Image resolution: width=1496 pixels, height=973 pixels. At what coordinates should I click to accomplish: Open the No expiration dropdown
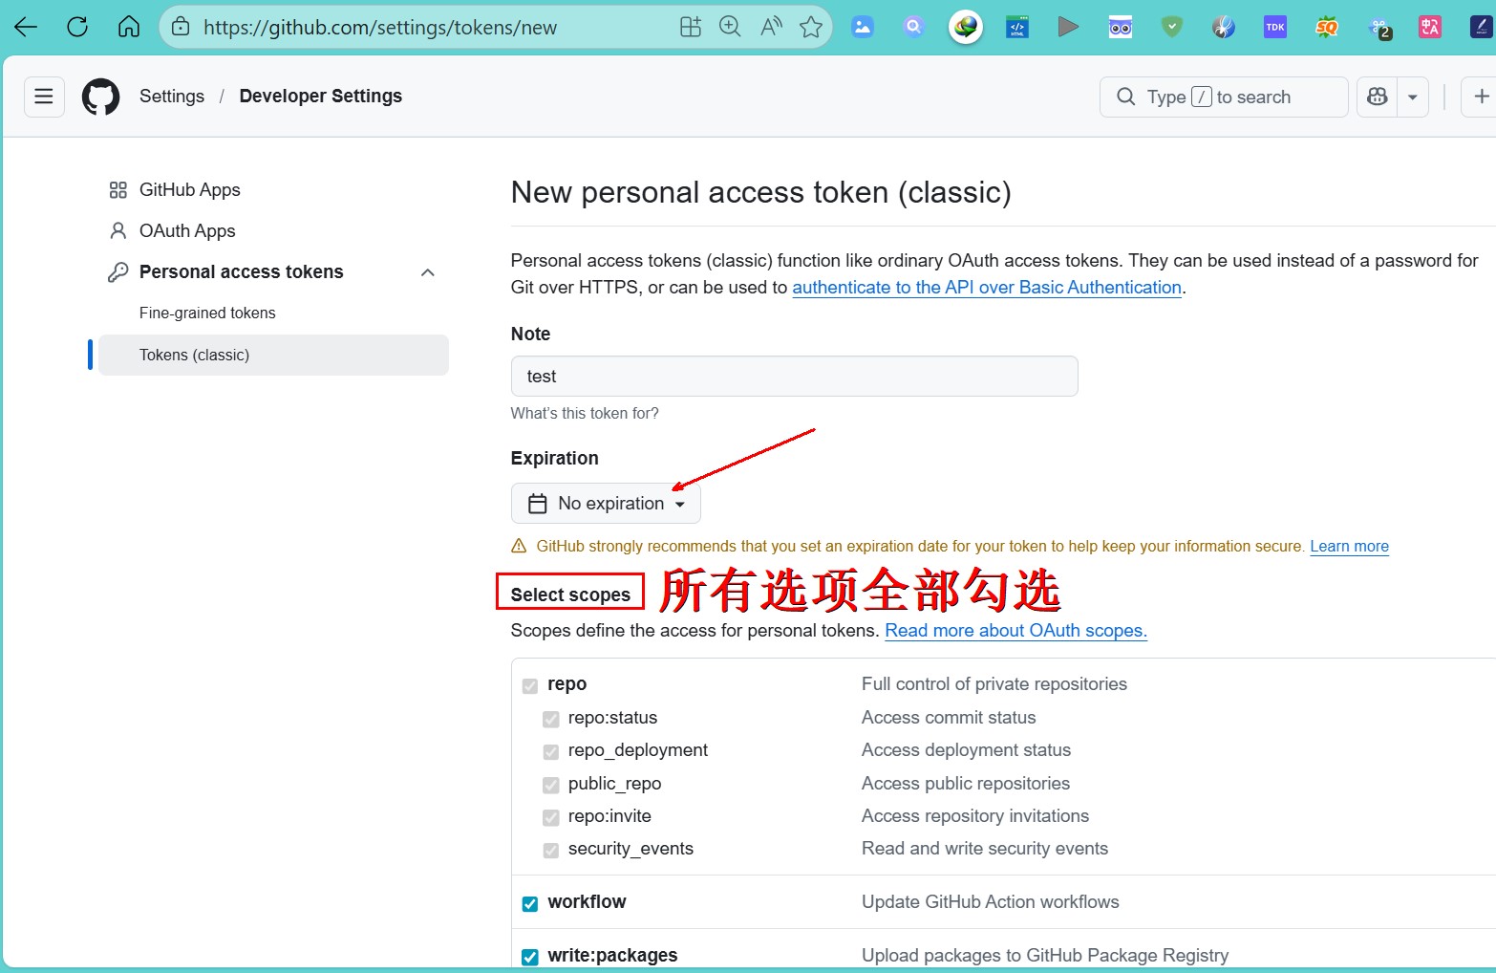(x=606, y=504)
